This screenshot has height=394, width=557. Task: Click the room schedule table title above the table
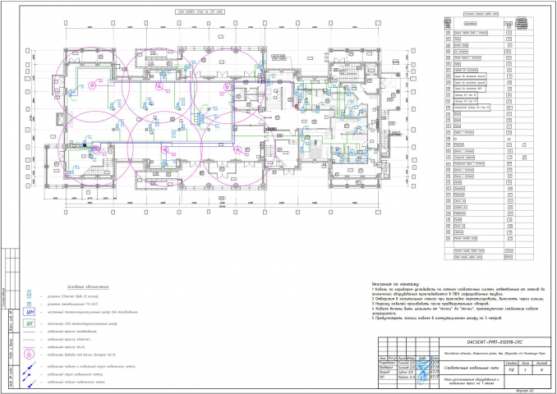481,14
